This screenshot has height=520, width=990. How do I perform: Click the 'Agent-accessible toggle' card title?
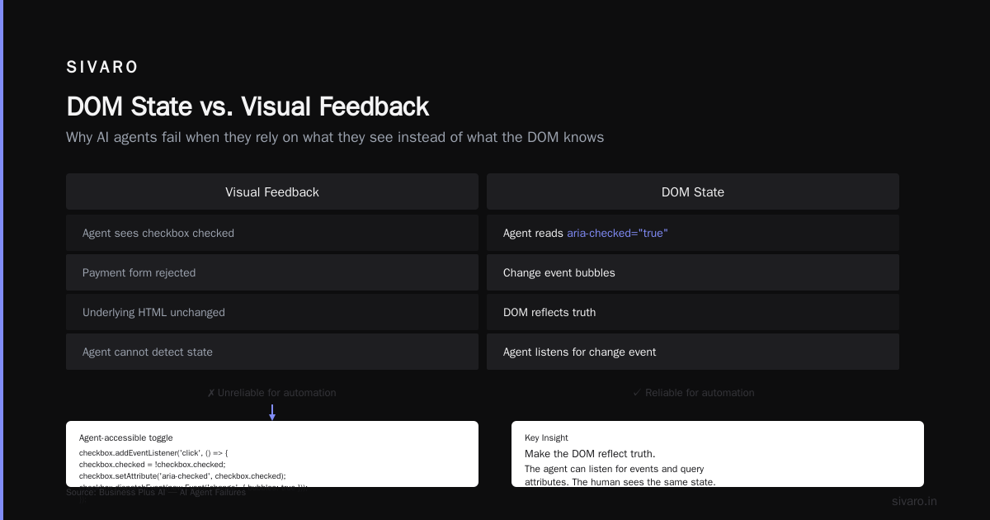pyautogui.click(x=126, y=437)
